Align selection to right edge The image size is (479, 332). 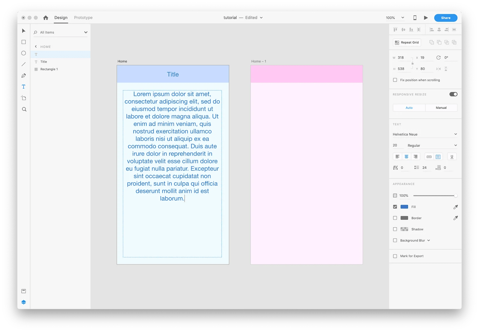click(x=447, y=30)
